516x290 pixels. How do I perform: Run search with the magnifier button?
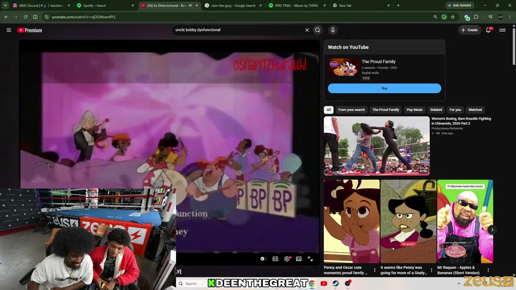(x=318, y=30)
